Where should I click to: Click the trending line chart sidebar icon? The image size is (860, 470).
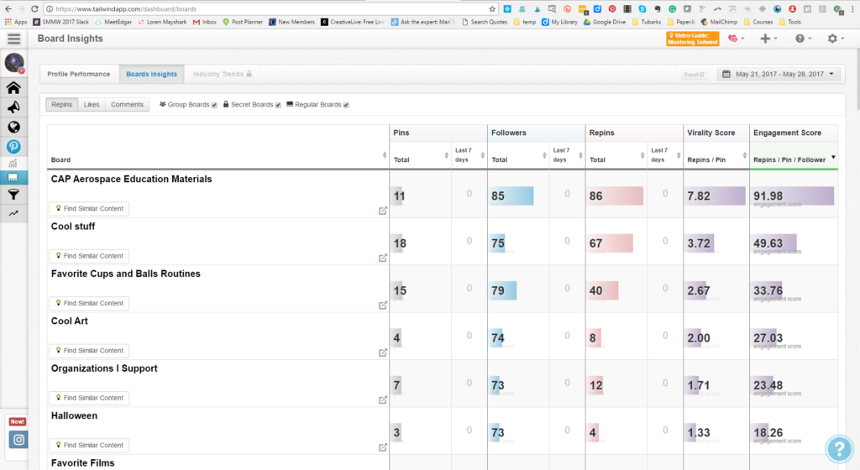[13, 214]
